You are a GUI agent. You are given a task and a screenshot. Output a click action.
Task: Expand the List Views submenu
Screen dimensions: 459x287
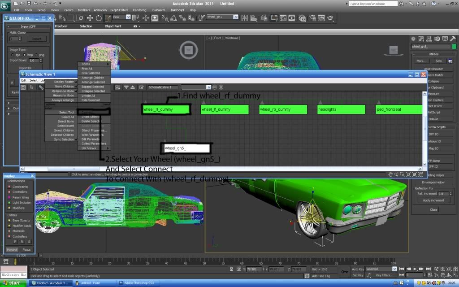(94, 148)
